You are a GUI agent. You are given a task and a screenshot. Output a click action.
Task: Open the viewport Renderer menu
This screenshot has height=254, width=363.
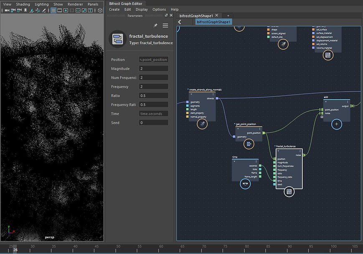pyautogui.click(x=75, y=4)
